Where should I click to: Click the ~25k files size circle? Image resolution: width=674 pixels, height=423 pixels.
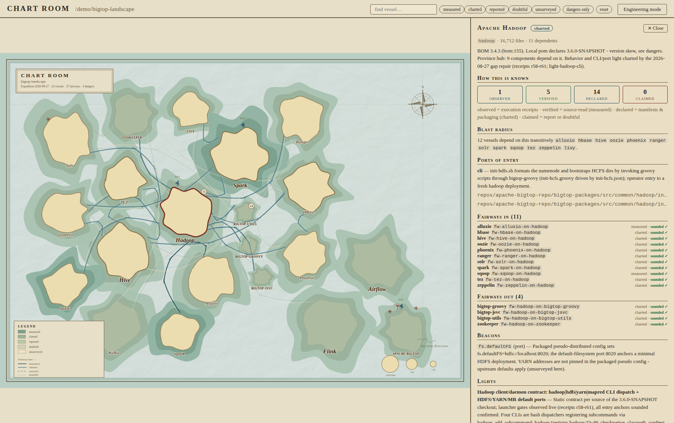[x=390, y=364]
